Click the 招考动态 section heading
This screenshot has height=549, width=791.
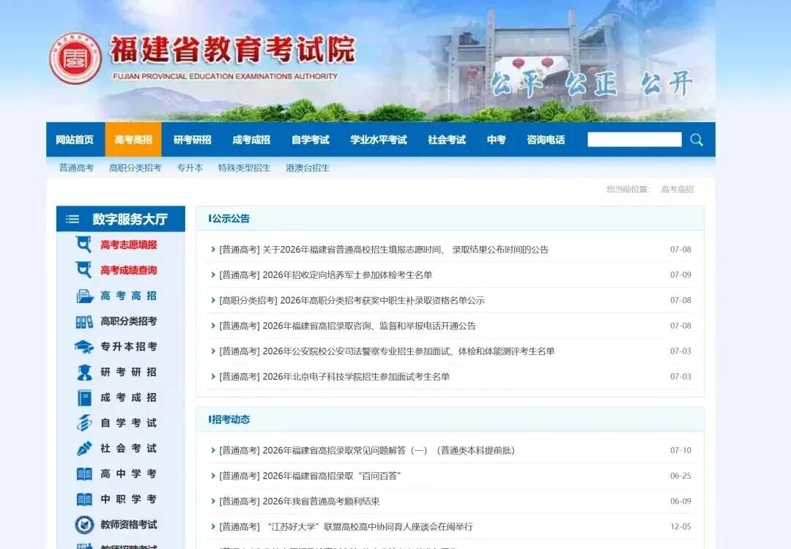pyautogui.click(x=229, y=419)
